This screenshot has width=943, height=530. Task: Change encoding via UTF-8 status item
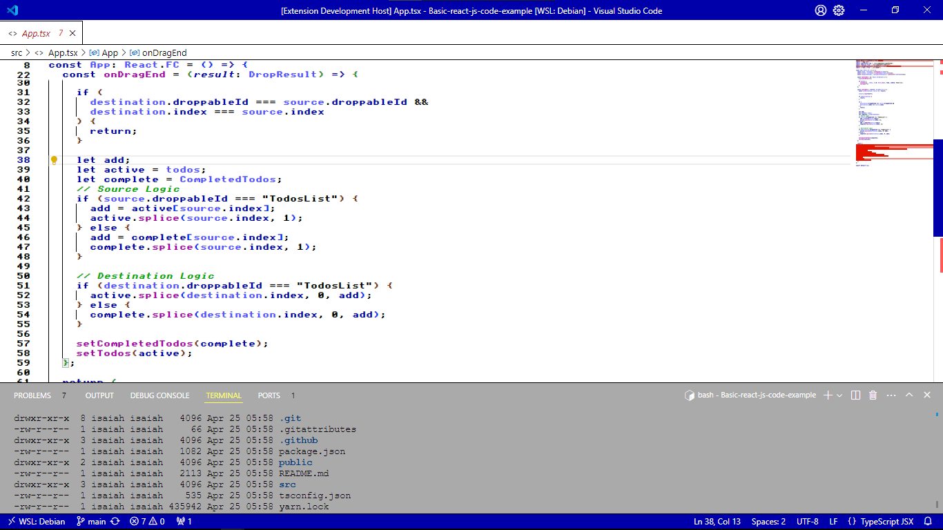pos(808,522)
